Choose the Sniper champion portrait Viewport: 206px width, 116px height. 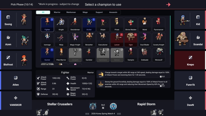pos(103,25)
